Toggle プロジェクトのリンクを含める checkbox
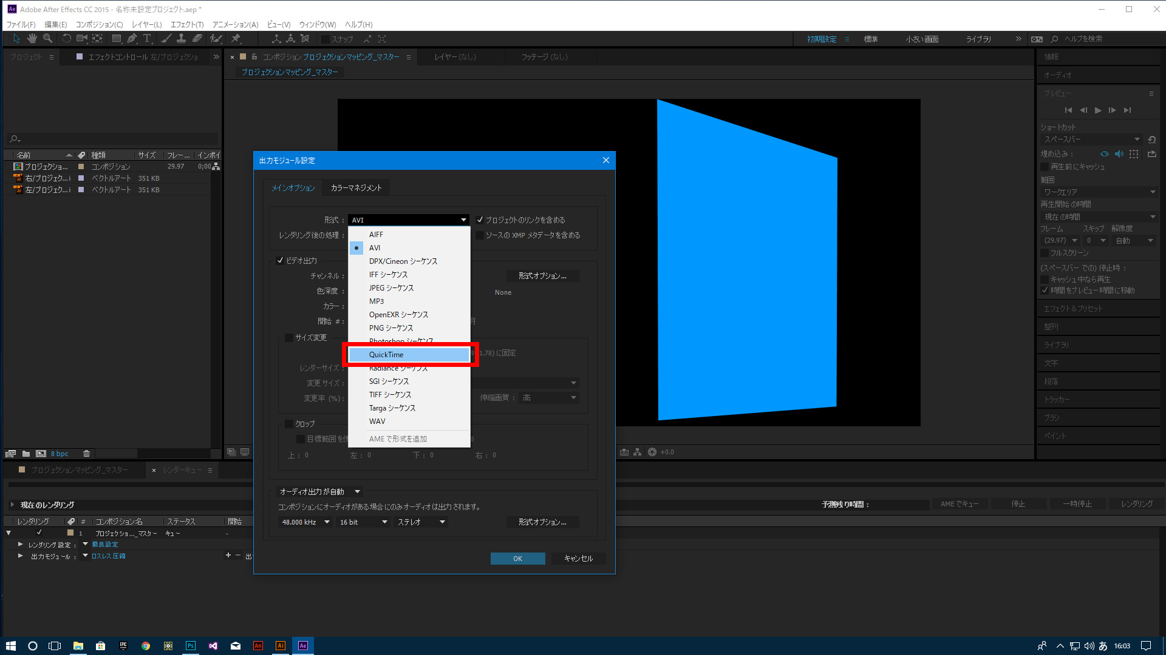The width and height of the screenshot is (1166, 655). pyautogui.click(x=480, y=220)
